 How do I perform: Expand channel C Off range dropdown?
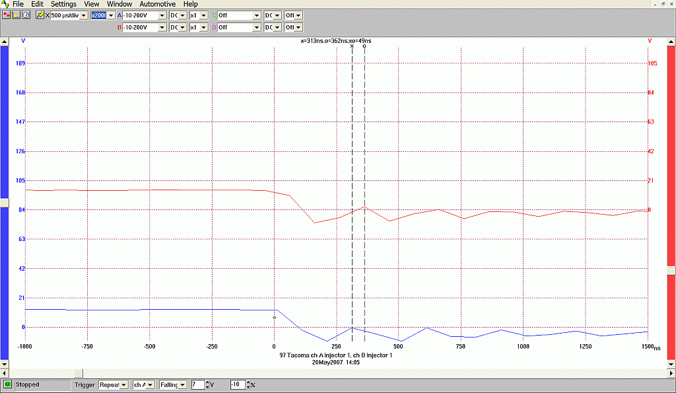tap(257, 16)
